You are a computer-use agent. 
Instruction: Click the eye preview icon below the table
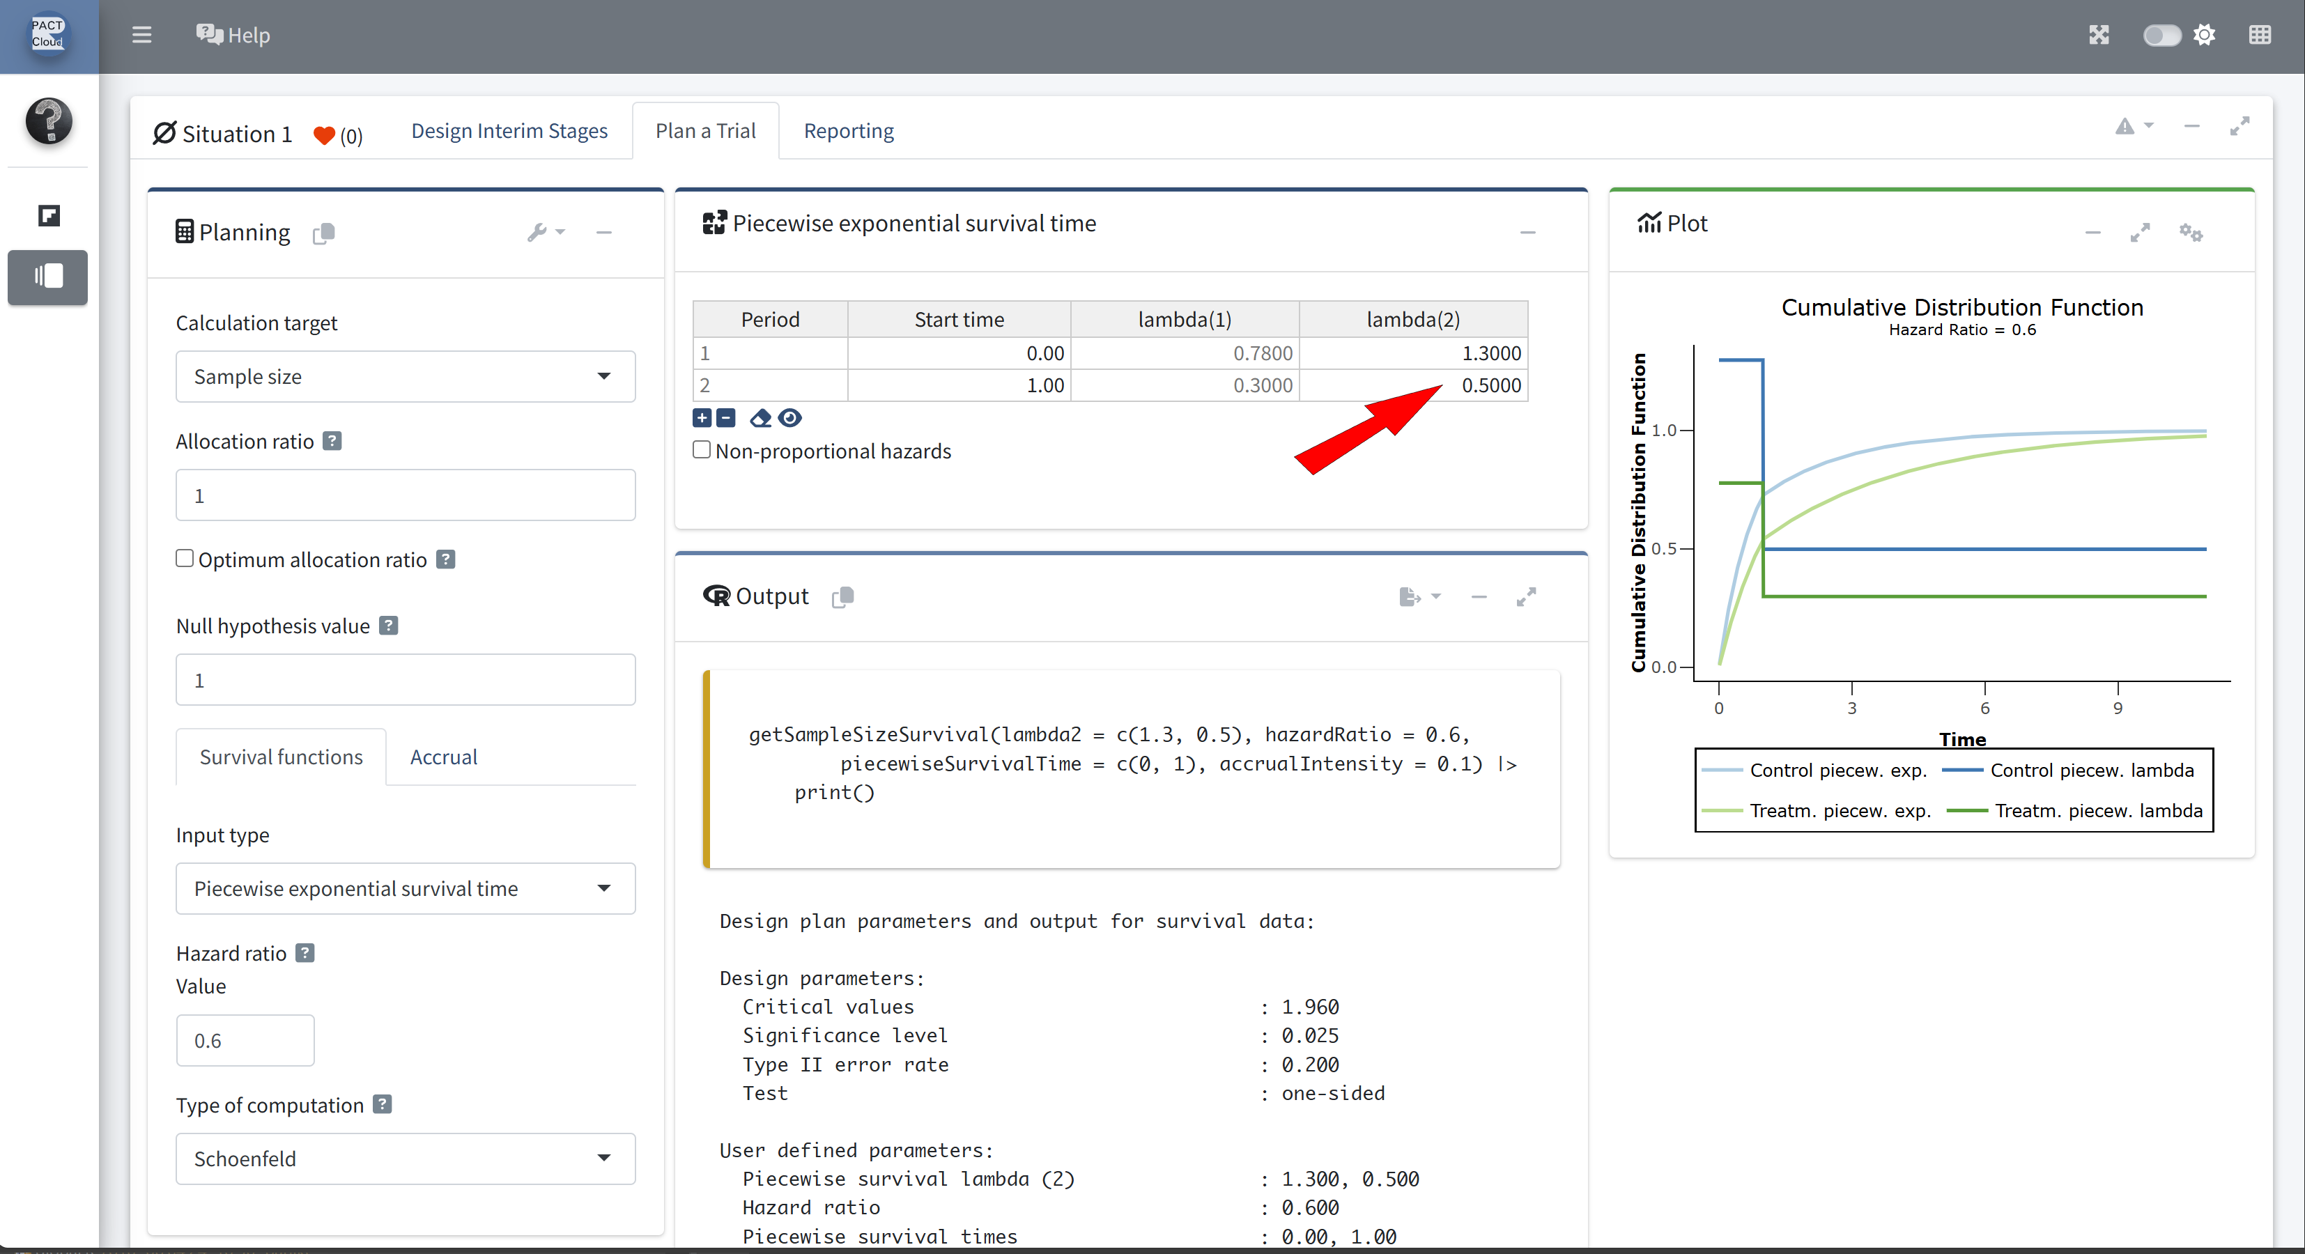click(790, 418)
